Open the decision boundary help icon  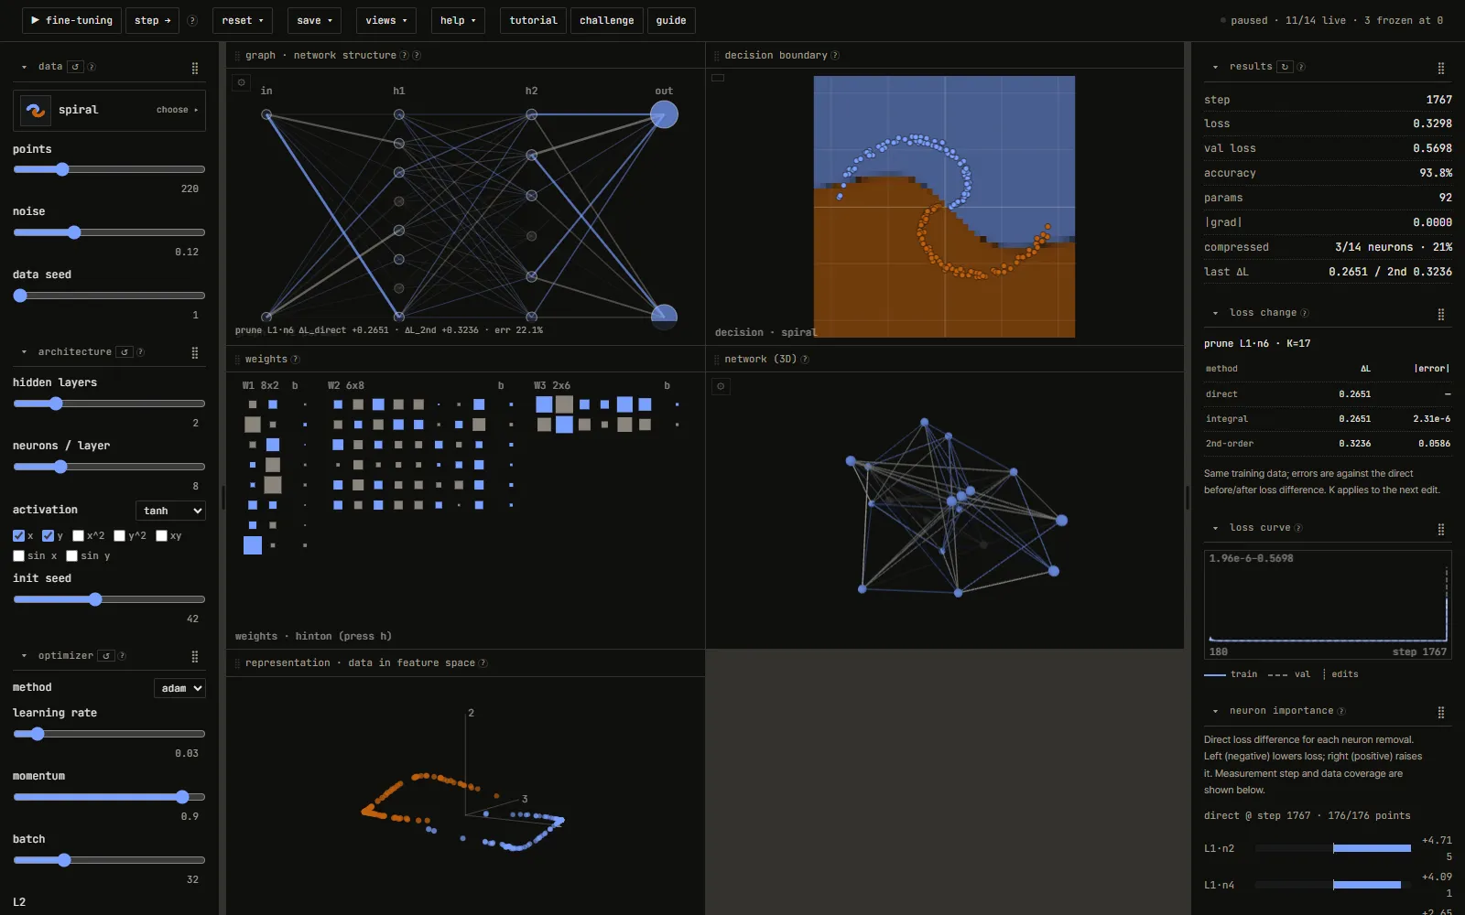[x=835, y=56]
